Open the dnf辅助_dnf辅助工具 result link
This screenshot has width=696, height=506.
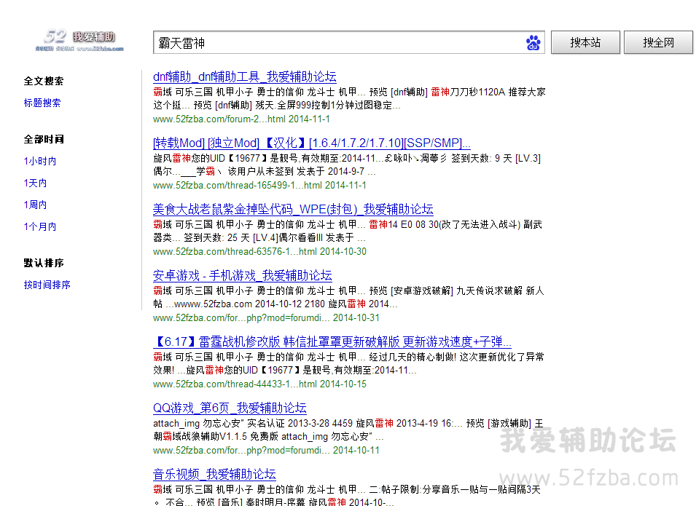pyautogui.click(x=244, y=76)
